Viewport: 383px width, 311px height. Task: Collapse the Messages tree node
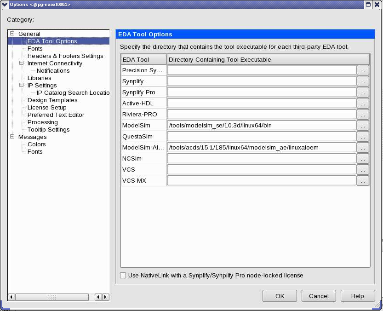tap(12, 137)
